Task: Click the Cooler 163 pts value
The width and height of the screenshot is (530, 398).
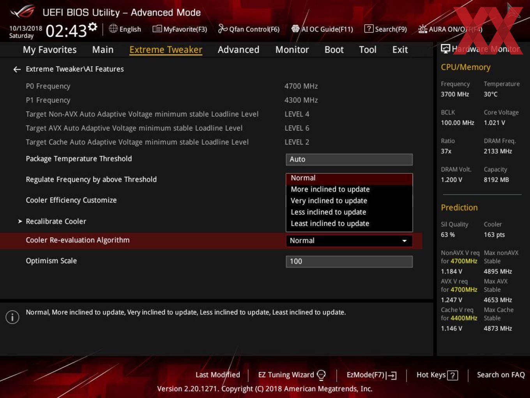Action: click(x=494, y=235)
